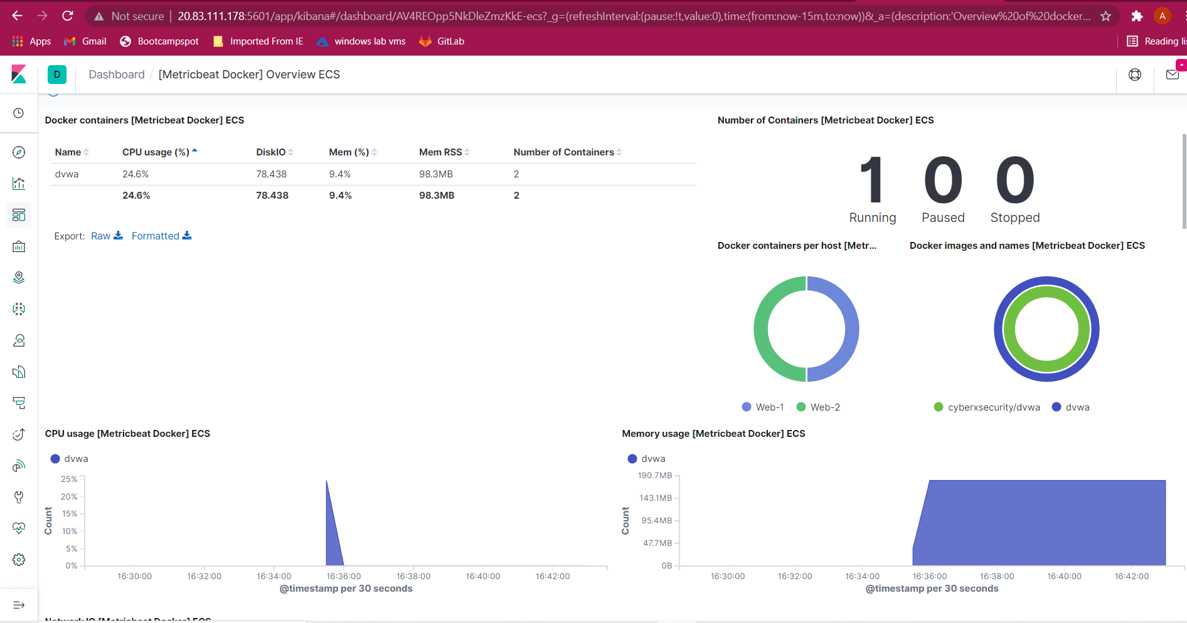Toggle Web-1 legend item in donut chart
Screen dimensions: 1187x623
[x=763, y=407]
